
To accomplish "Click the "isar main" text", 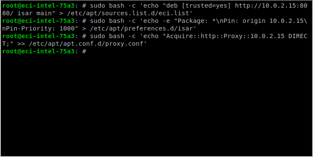I will point(34,13).
